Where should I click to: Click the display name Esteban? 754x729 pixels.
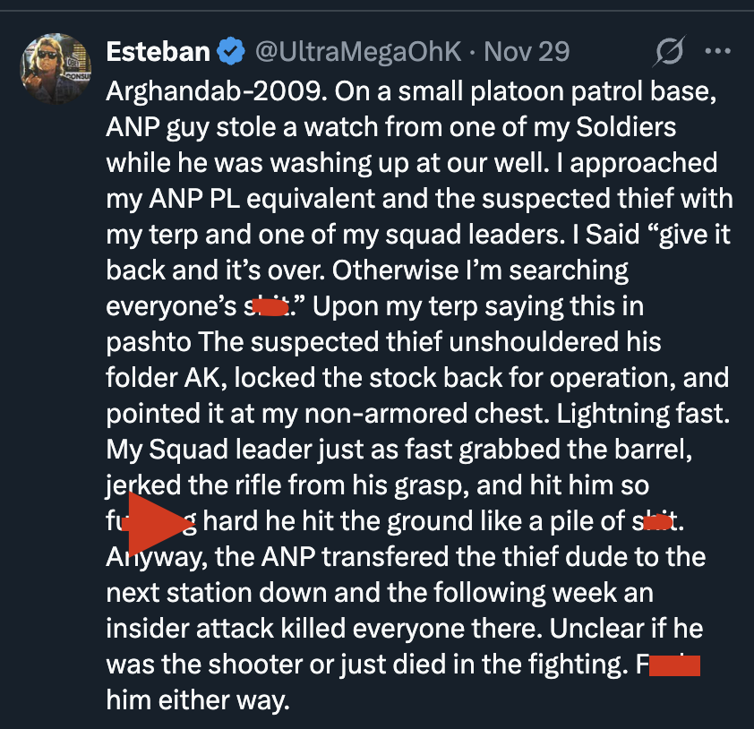(x=158, y=52)
